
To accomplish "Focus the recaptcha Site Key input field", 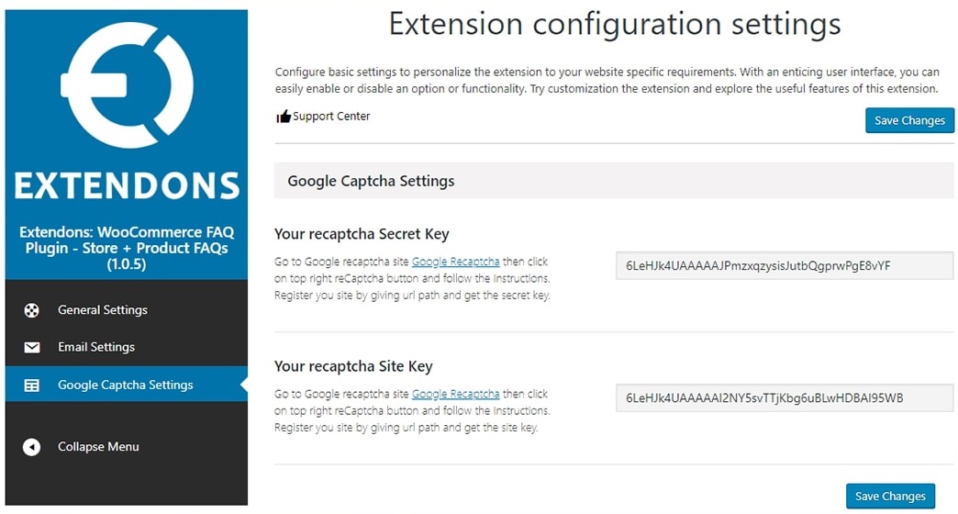I will click(785, 397).
